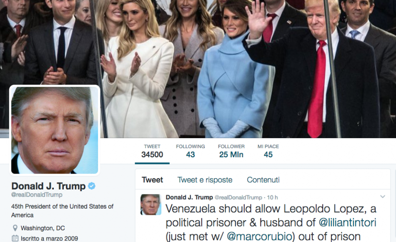Switch to the Tweet e risposte tab

coord(205,180)
